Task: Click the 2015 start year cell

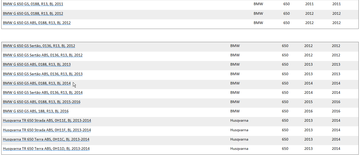Action: tap(308, 102)
